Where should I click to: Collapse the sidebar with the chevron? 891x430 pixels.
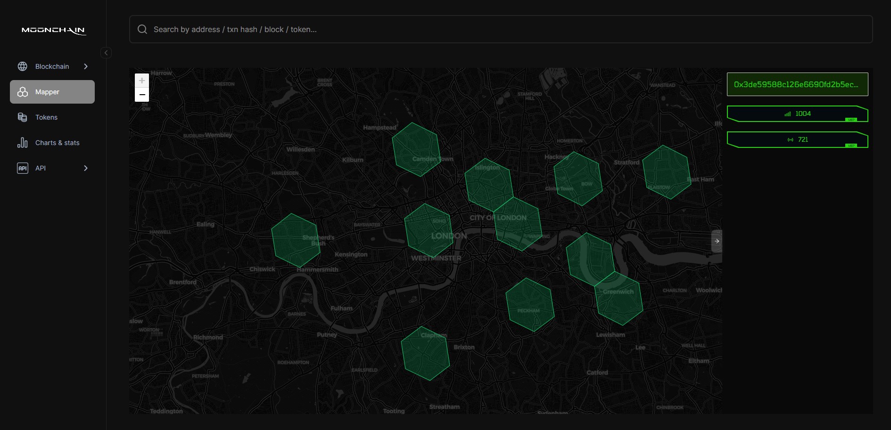tap(106, 53)
